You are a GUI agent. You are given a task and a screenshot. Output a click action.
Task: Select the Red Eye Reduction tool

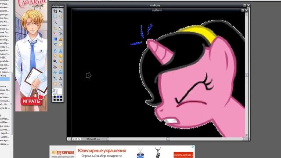(x=55, y=67)
